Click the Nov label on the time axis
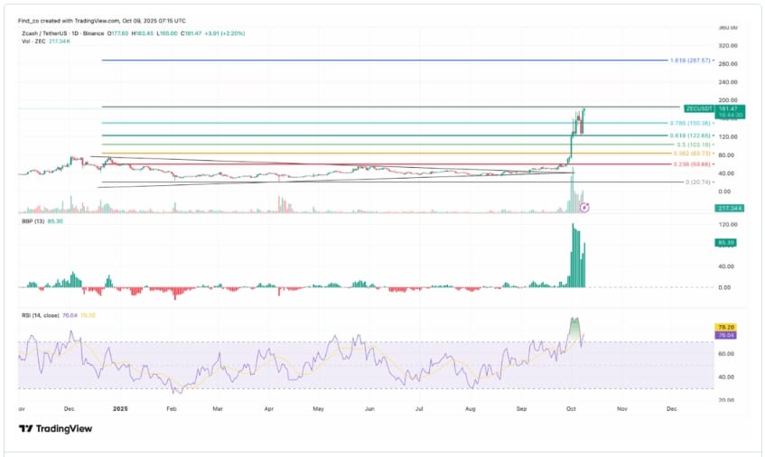The width and height of the screenshot is (765, 457). click(x=622, y=409)
